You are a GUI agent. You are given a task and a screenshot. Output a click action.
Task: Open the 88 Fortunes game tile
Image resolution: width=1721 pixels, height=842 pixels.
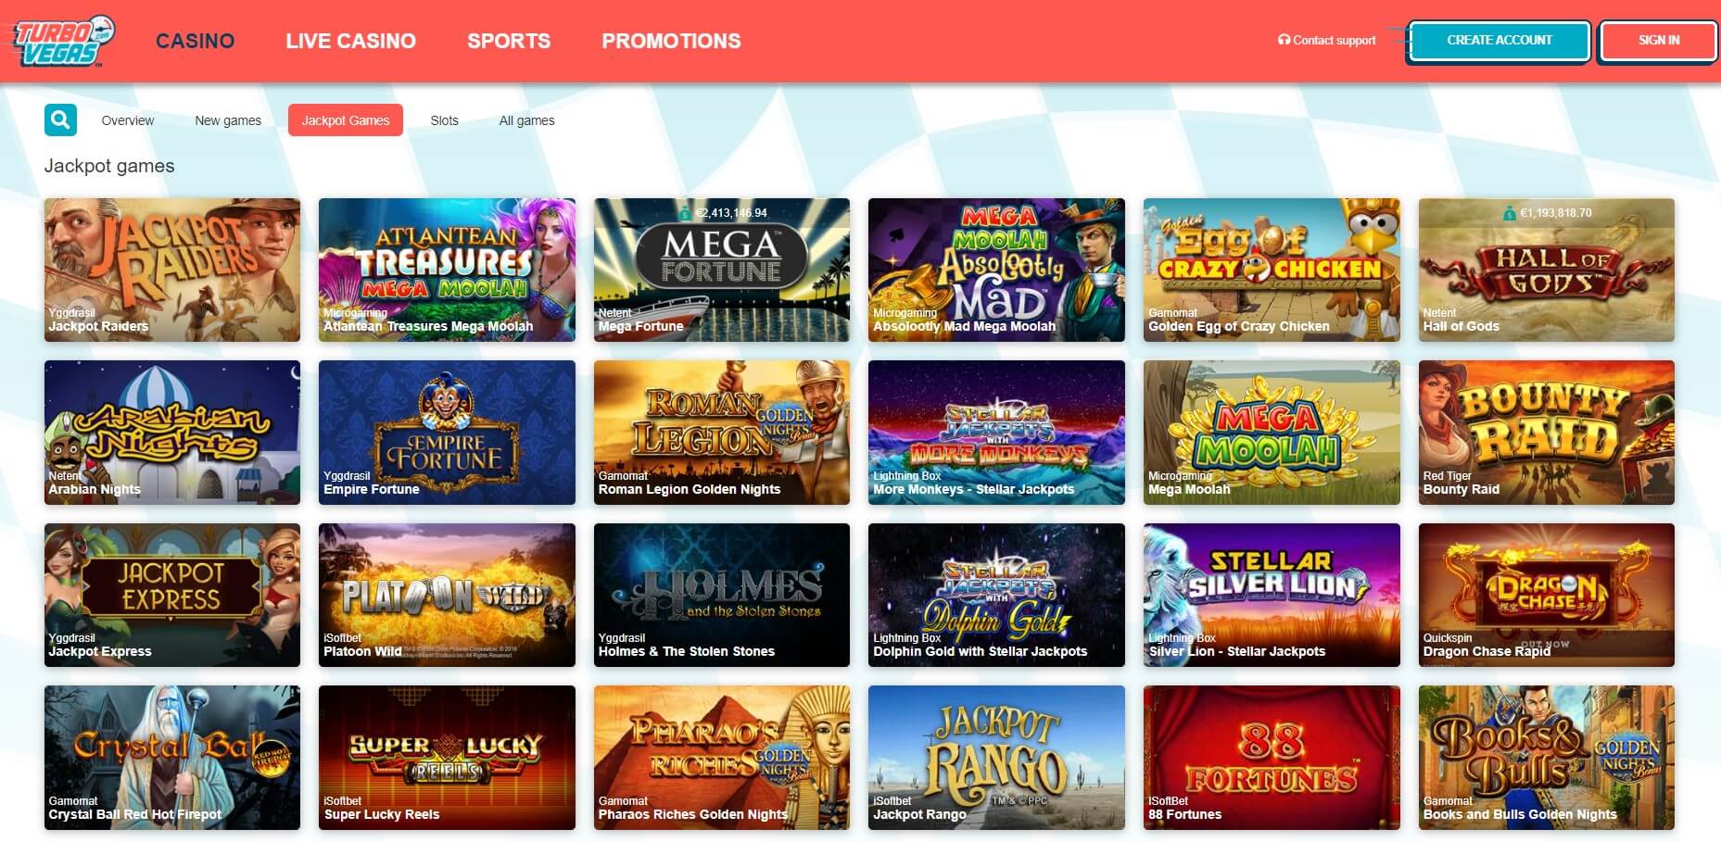pyautogui.click(x=1272, y=758)
